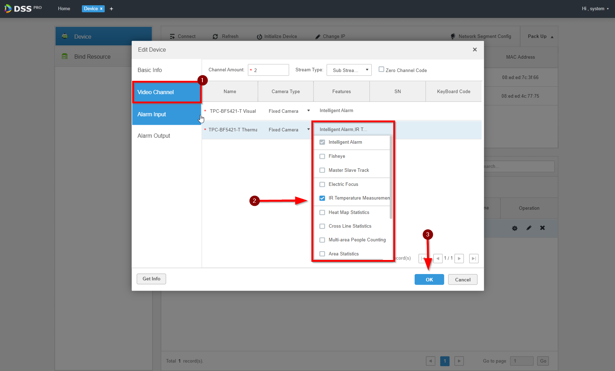
Task: Click the DSS Pro logo icon
Action: point(8,8)
